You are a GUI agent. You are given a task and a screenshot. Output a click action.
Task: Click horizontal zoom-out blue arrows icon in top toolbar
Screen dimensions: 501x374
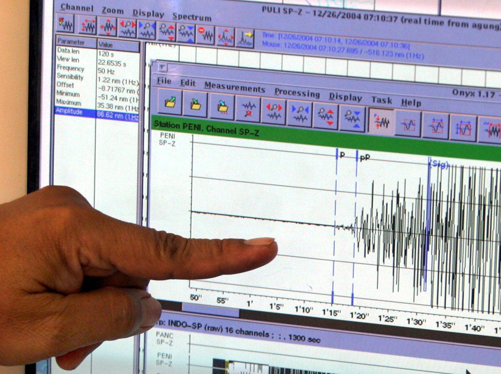point(146,29)
